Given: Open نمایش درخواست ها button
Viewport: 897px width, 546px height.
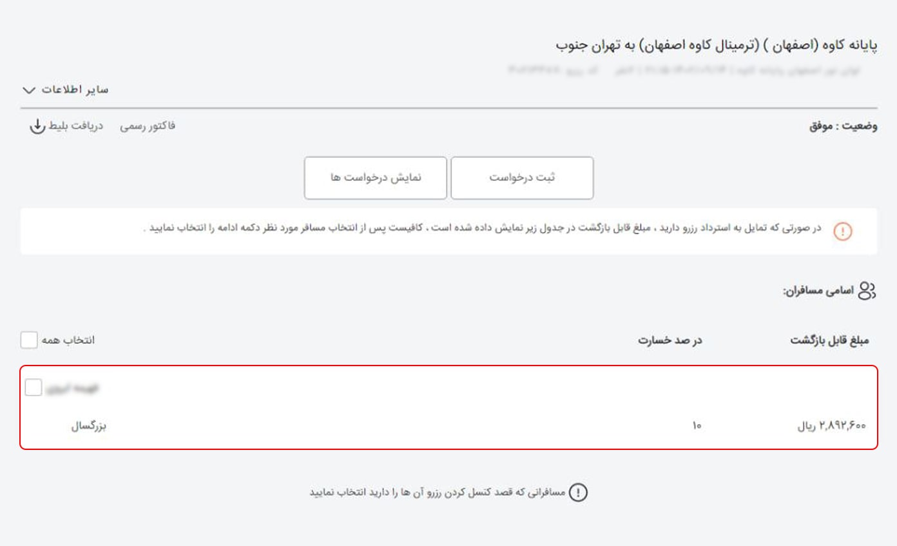Looking at the screenshot, I should [x=376, y=178].
